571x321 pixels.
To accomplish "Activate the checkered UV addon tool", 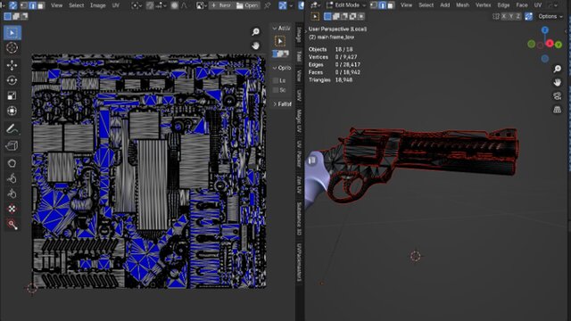I will pos(12,209).
